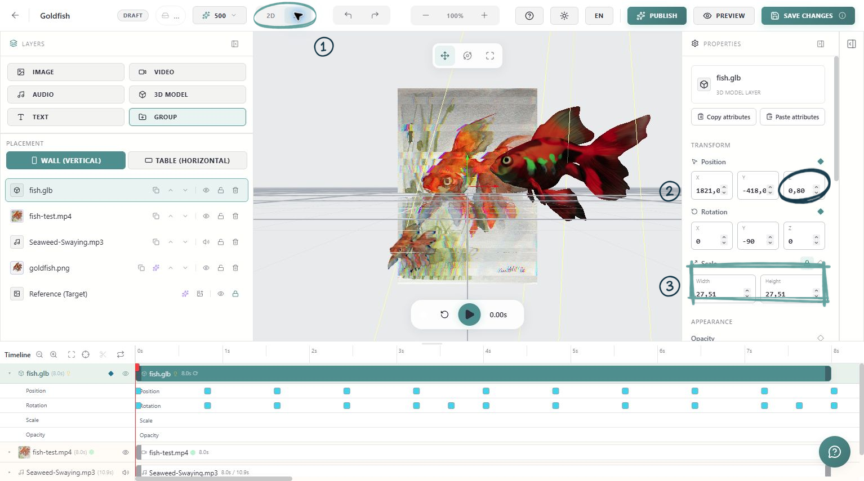The height and width of the screenshot is (481, 864).
Task: Reset playback to start in viewport
Action: coord(444,314)
